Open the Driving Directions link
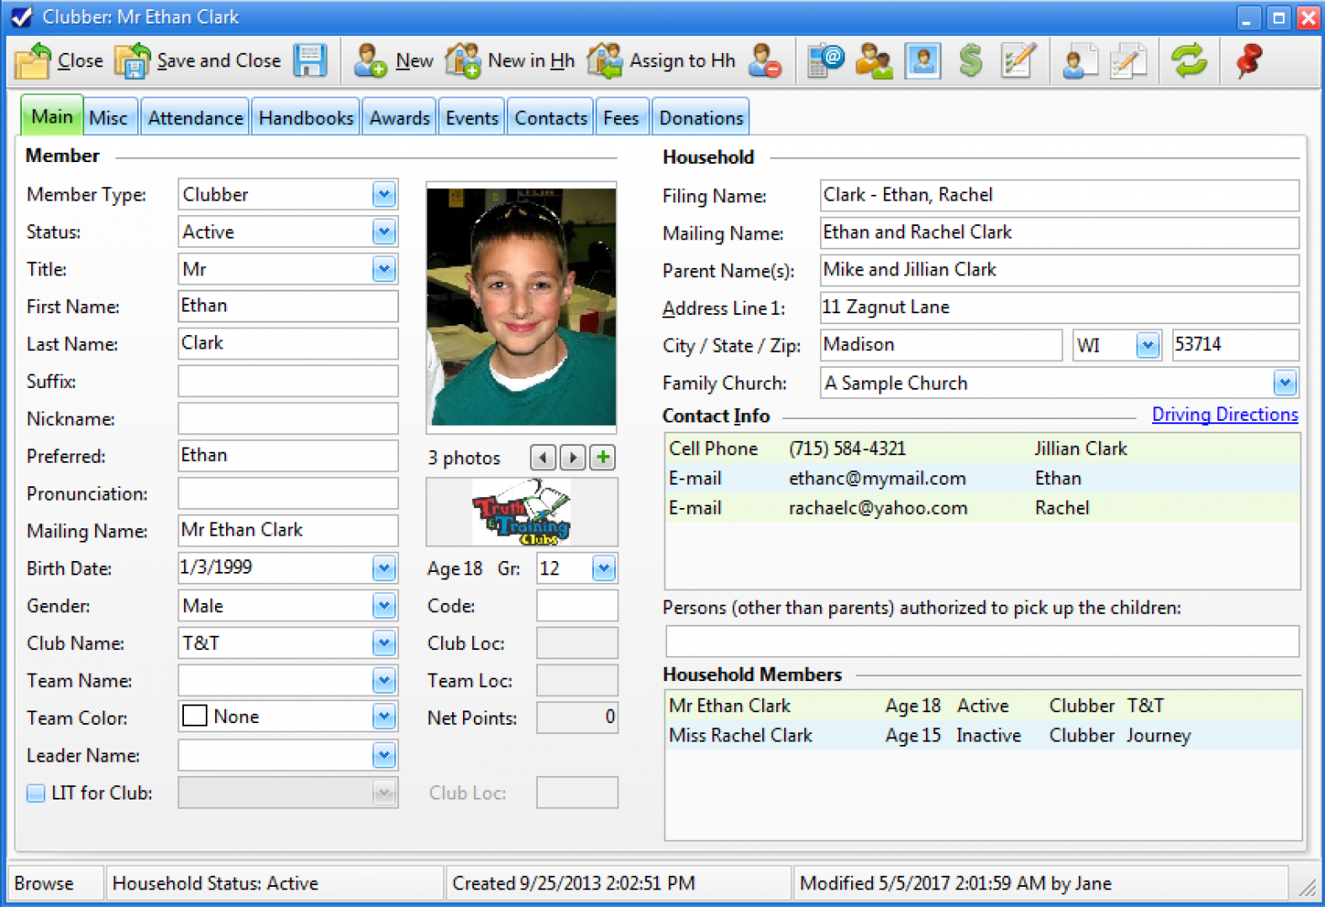Screen dimensions: 1325x907 click(x=1224, y=415)
